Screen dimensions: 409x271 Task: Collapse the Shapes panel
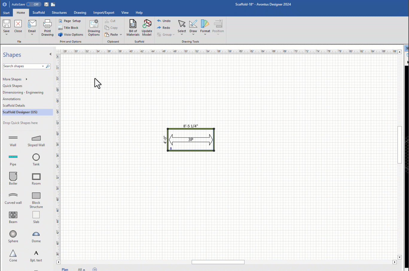(x=50, y=54)
